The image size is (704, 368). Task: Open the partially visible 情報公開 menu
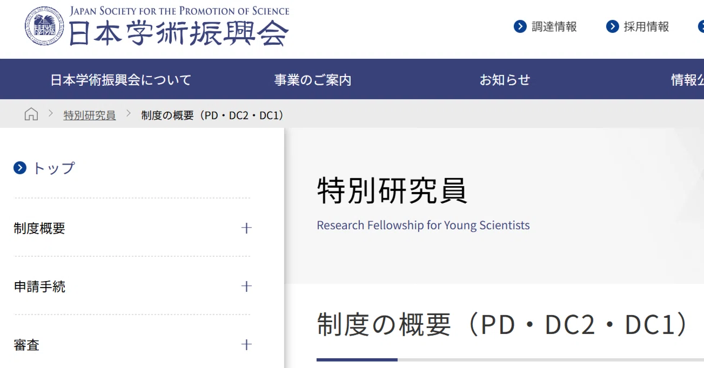[x=687, y=80]
